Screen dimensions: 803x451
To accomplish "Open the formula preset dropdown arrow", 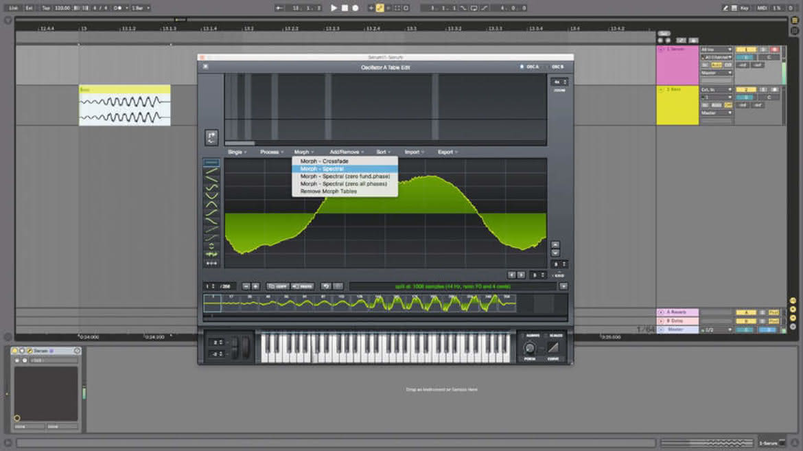I will coord(563,286).
